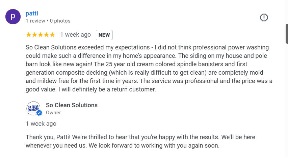This screenshot has height=157, width=288.
Task: Click the owner reply's "1 week ago" timestamp
Action: point(41,124)
